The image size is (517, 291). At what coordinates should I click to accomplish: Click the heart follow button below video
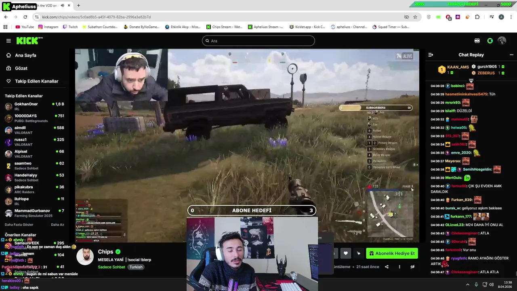[345, 253]
